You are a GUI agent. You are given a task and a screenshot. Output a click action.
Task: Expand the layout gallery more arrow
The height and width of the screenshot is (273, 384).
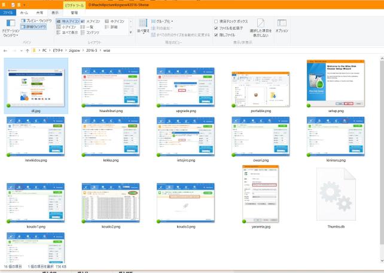click(x=131, y=33)
